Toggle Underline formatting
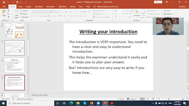The width and height of the screenshot is (189, 106). coord(40,16)
